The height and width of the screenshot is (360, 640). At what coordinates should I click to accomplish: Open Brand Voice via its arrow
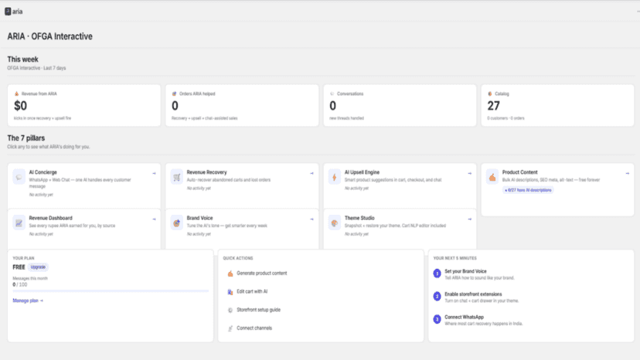coord(311,219)
